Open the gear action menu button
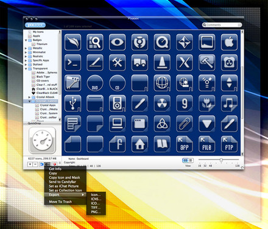The image size is (268, 229). tap(47, 164)
